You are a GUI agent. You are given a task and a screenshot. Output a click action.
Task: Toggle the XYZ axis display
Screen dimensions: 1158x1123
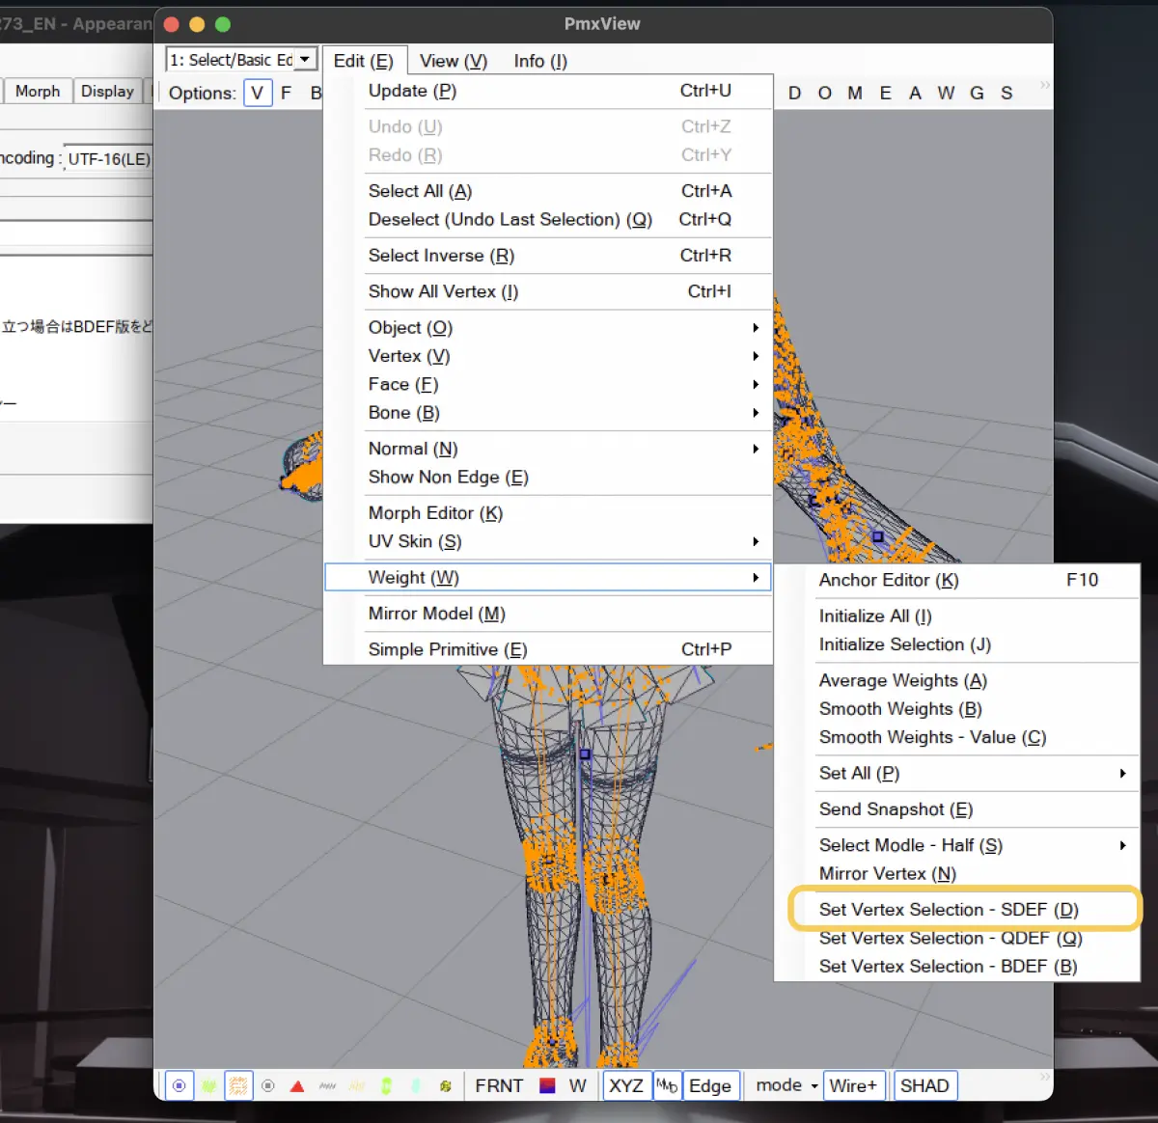(x=626, y=1086)
